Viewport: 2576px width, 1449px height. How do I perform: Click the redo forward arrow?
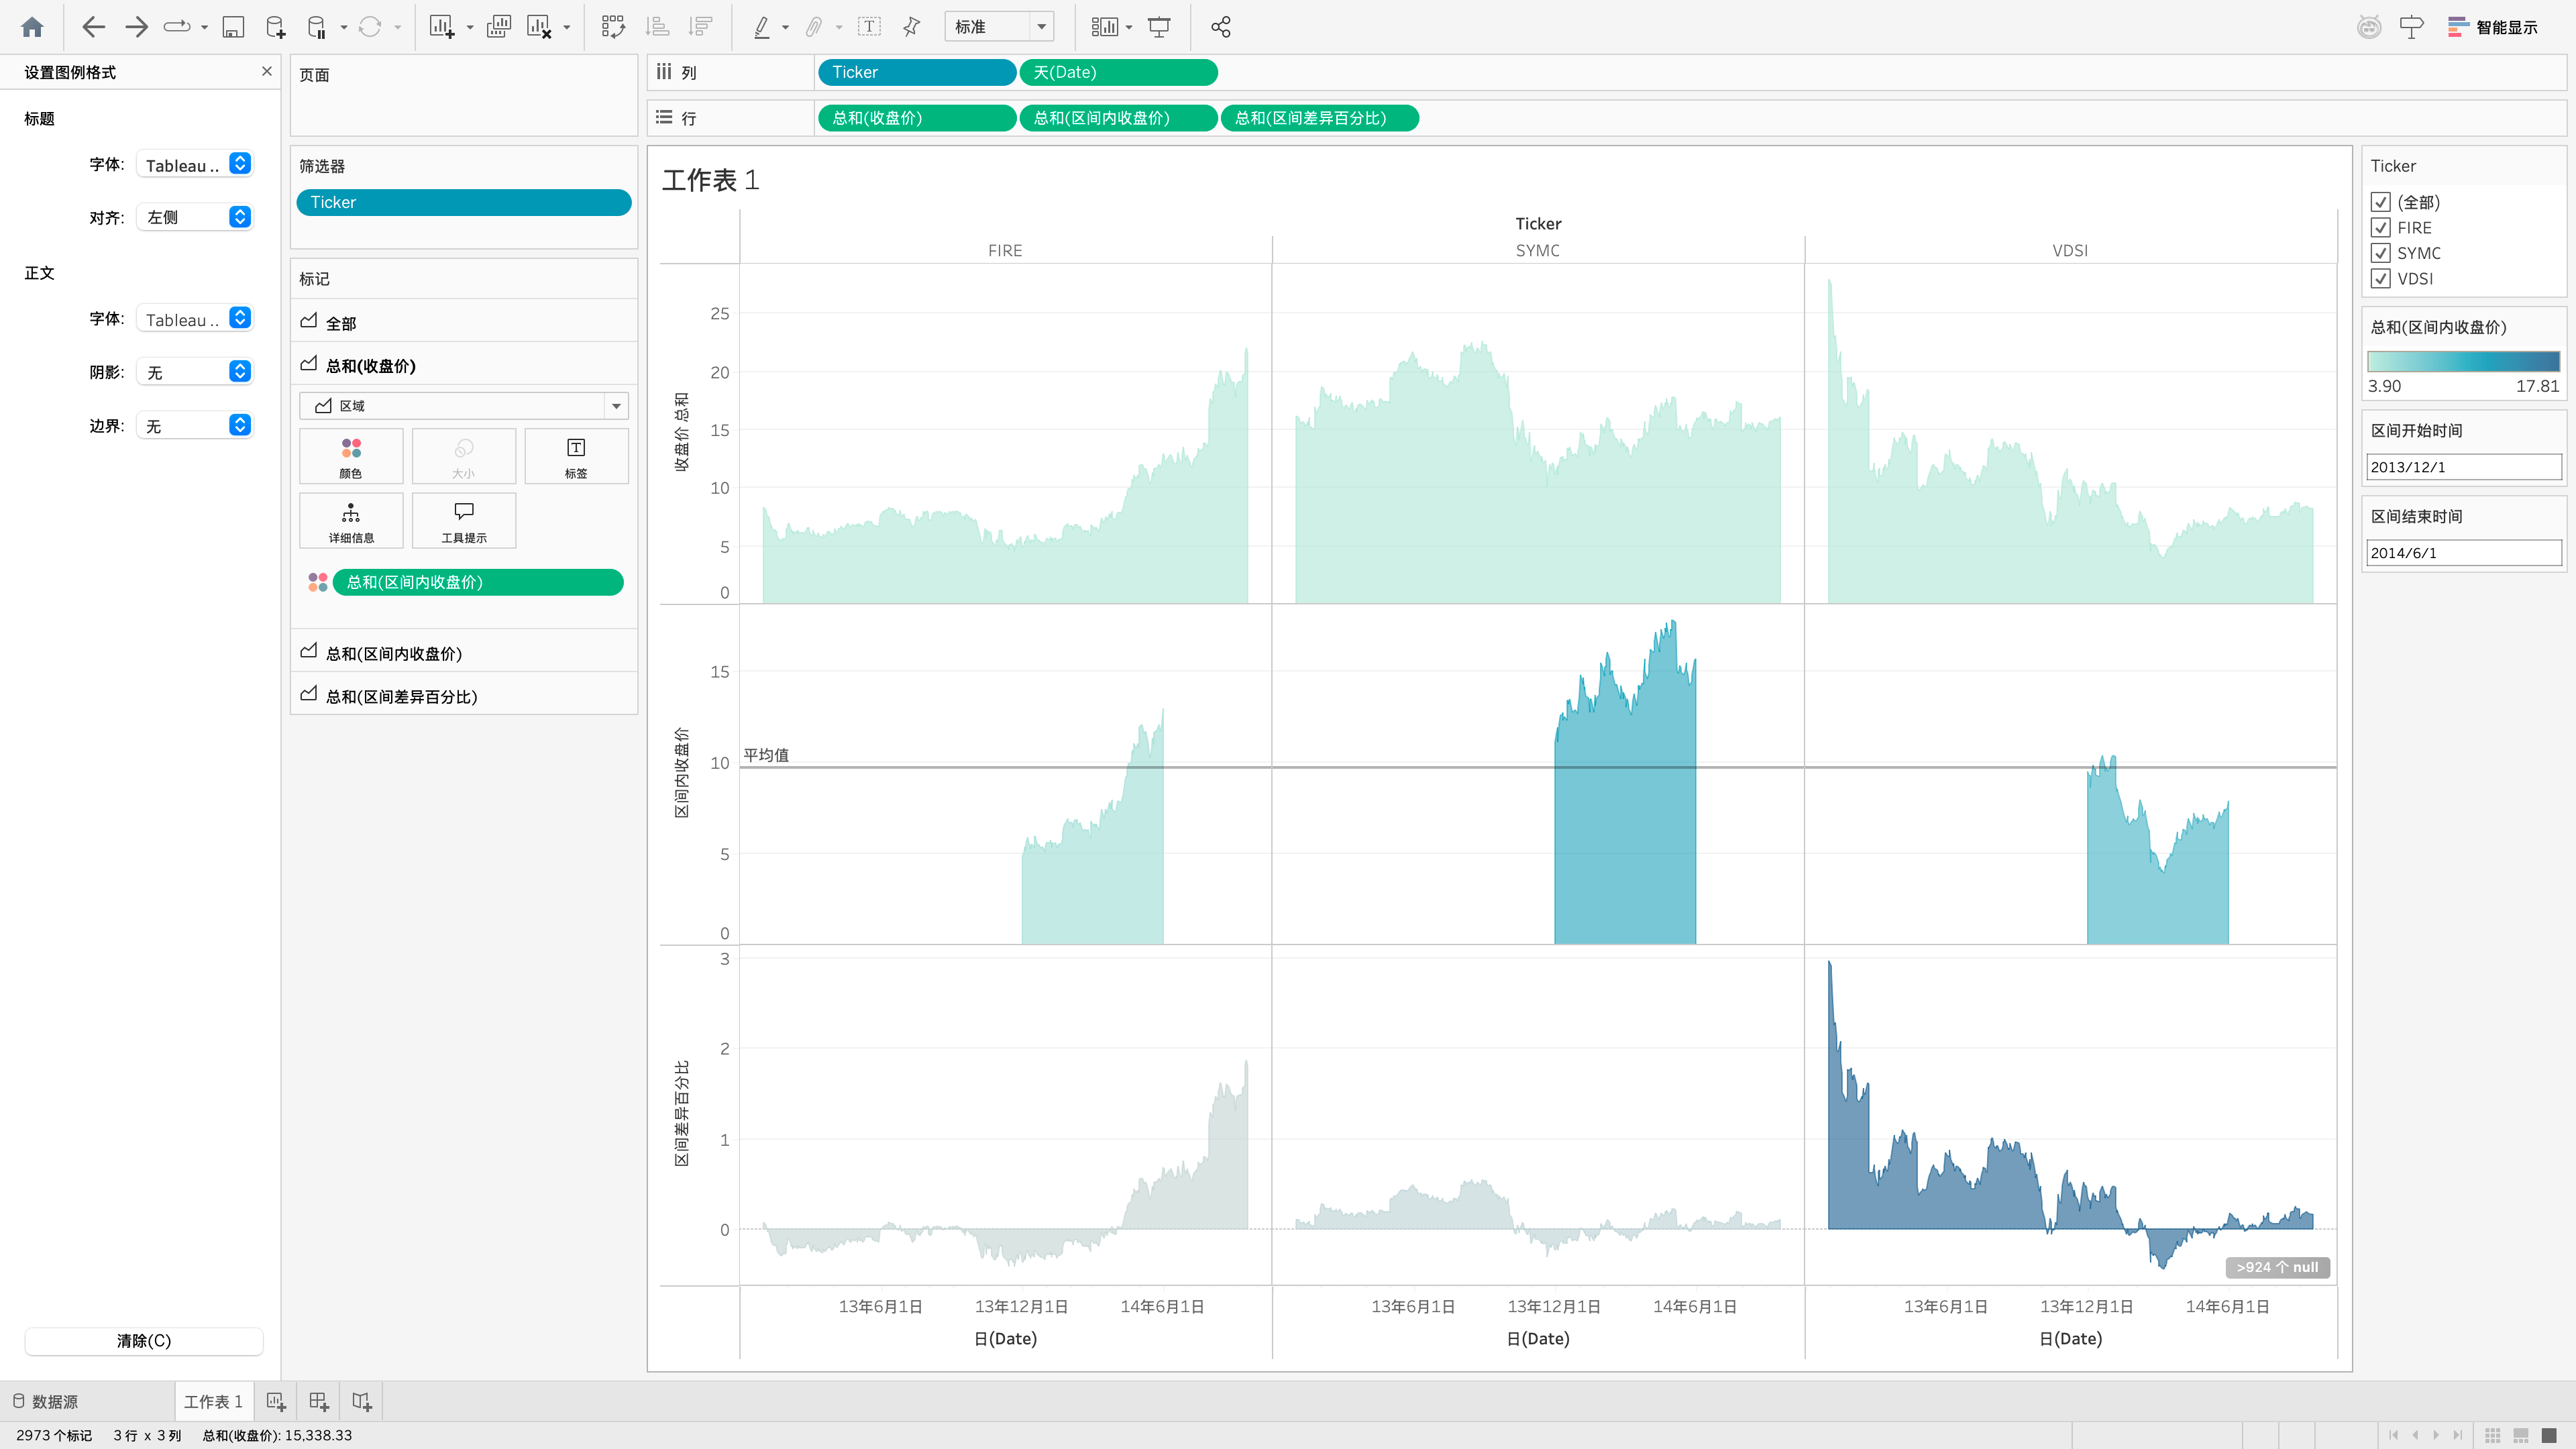[136, 27]
